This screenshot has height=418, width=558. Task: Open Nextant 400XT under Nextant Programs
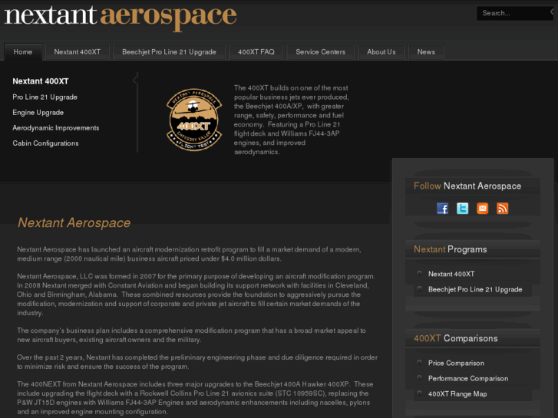pyautogui.click(x=451, y=274)
